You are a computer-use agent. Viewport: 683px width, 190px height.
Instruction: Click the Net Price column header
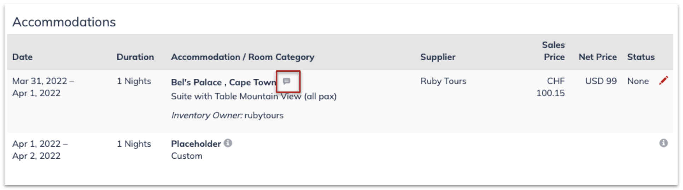(597, 57)
